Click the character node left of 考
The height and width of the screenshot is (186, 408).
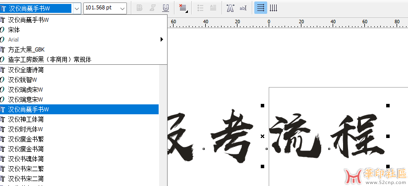(x=203, y=149)
